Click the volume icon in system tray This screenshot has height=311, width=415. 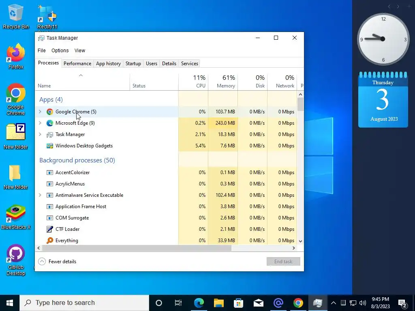pos(363,303)
